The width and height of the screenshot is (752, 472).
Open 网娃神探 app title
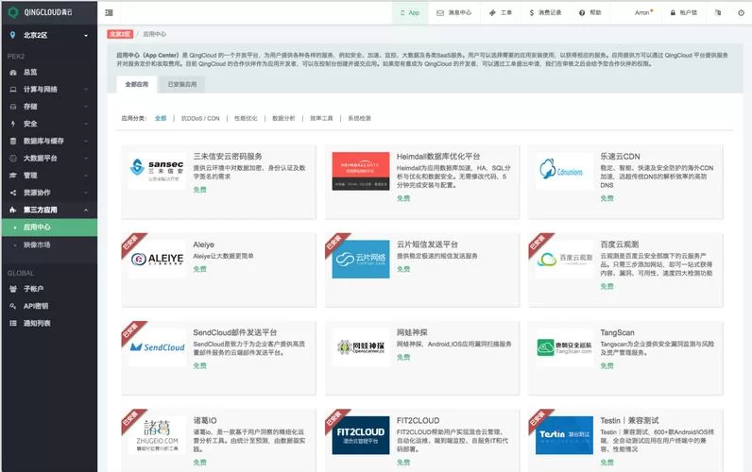pos(412,332)
